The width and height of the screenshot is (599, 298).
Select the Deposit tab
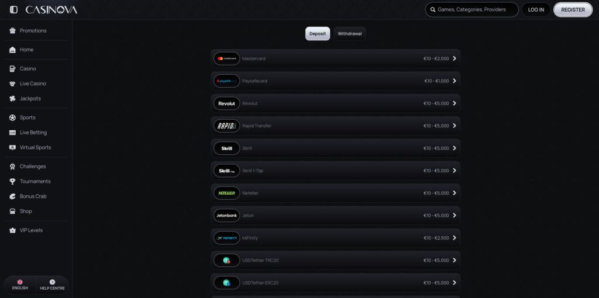pyautogui.click(x=318, y=33)
